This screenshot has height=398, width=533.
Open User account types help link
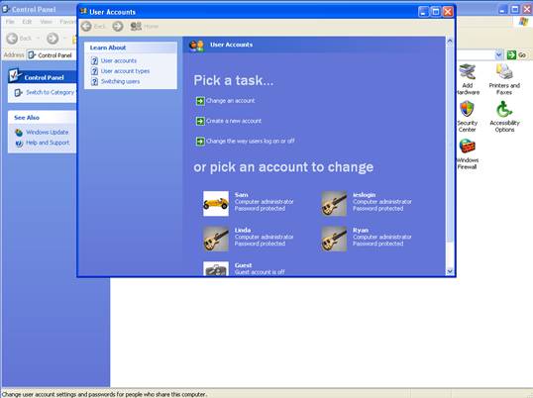(x=125, y=71)
